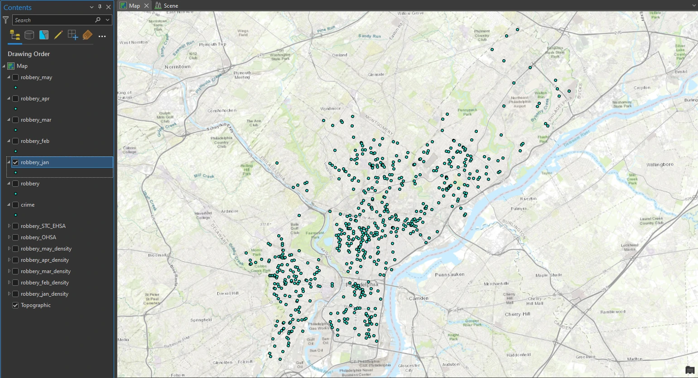Select List By Drawing Order icon
698x378 pixels.
[15, 35]
